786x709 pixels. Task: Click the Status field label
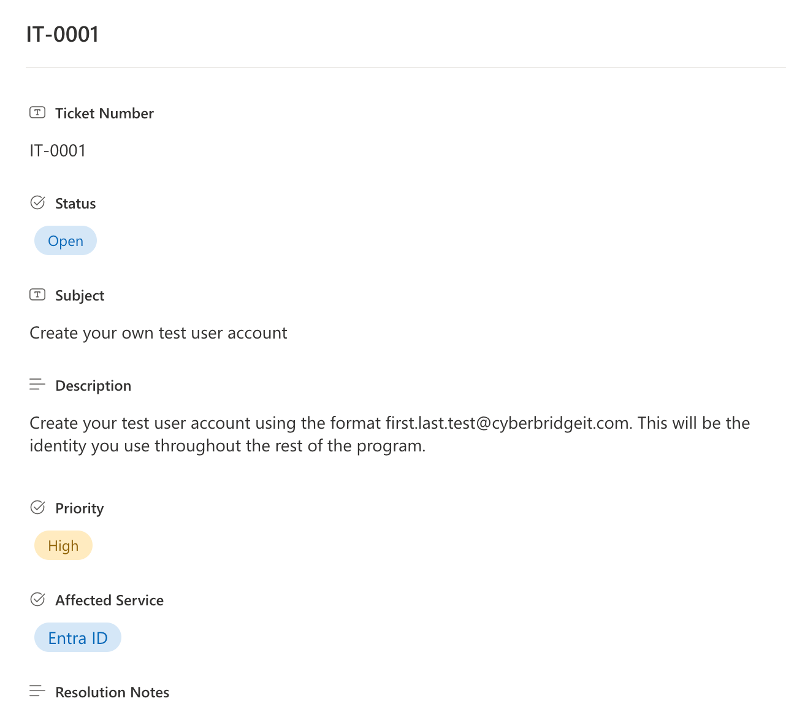(x=75, y=204)
